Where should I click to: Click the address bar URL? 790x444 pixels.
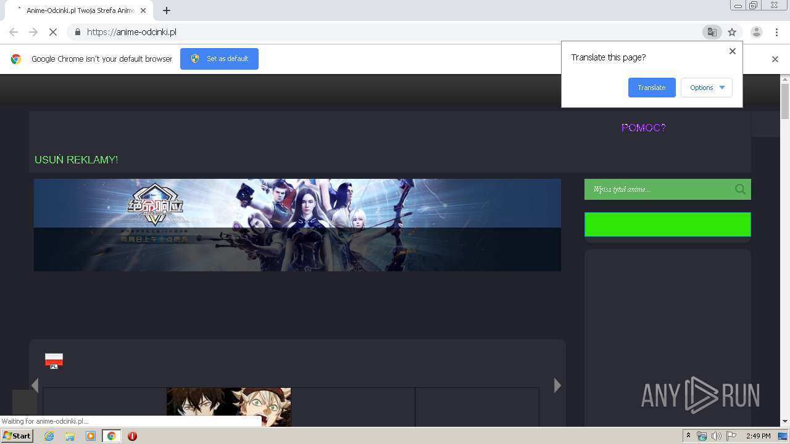(131, 32)
